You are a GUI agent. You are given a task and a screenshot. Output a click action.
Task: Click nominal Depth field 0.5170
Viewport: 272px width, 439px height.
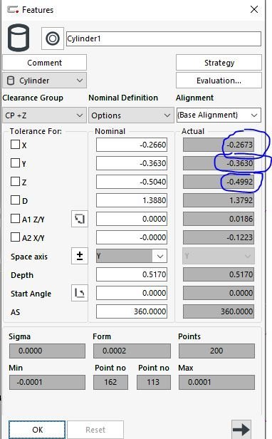pos(132,274)
